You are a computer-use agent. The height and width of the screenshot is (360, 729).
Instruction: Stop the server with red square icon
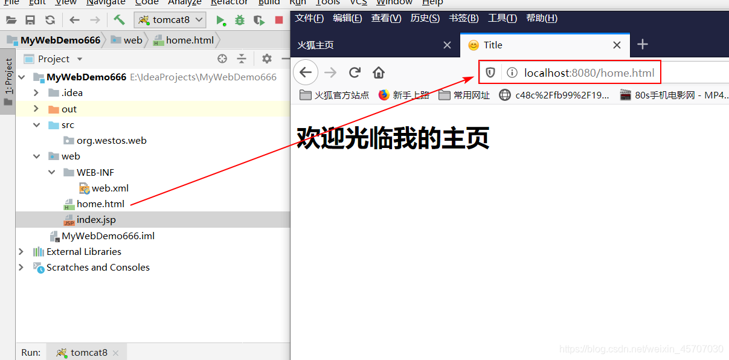point(279,20)
